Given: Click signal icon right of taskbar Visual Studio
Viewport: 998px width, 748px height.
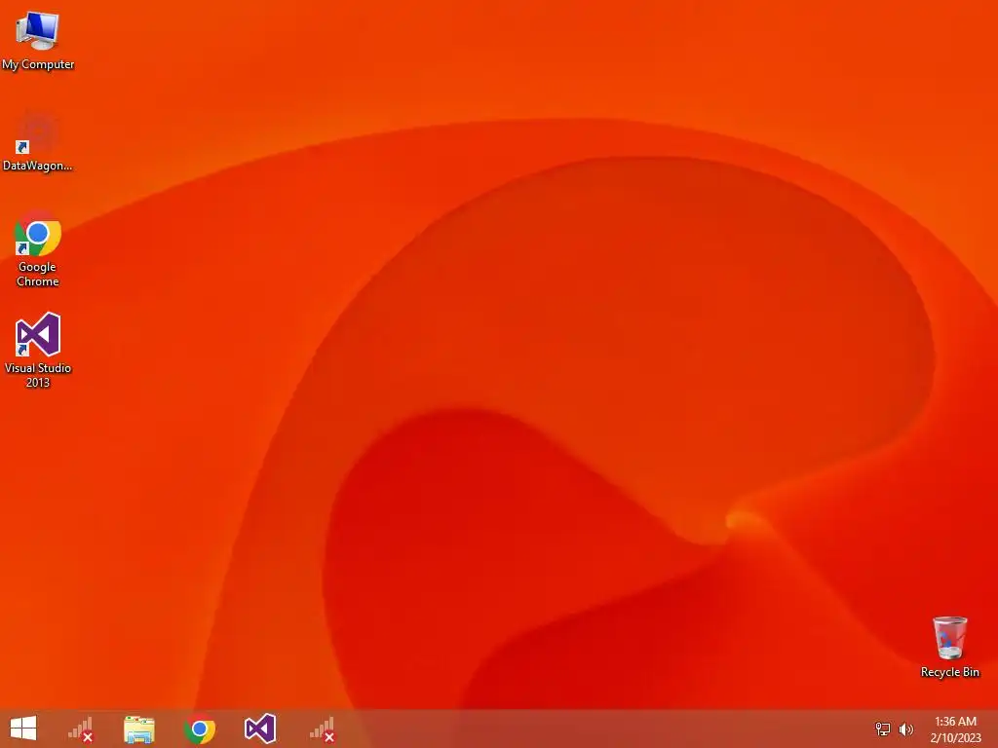Looking at the screenshot, I should tap(322, 729).
